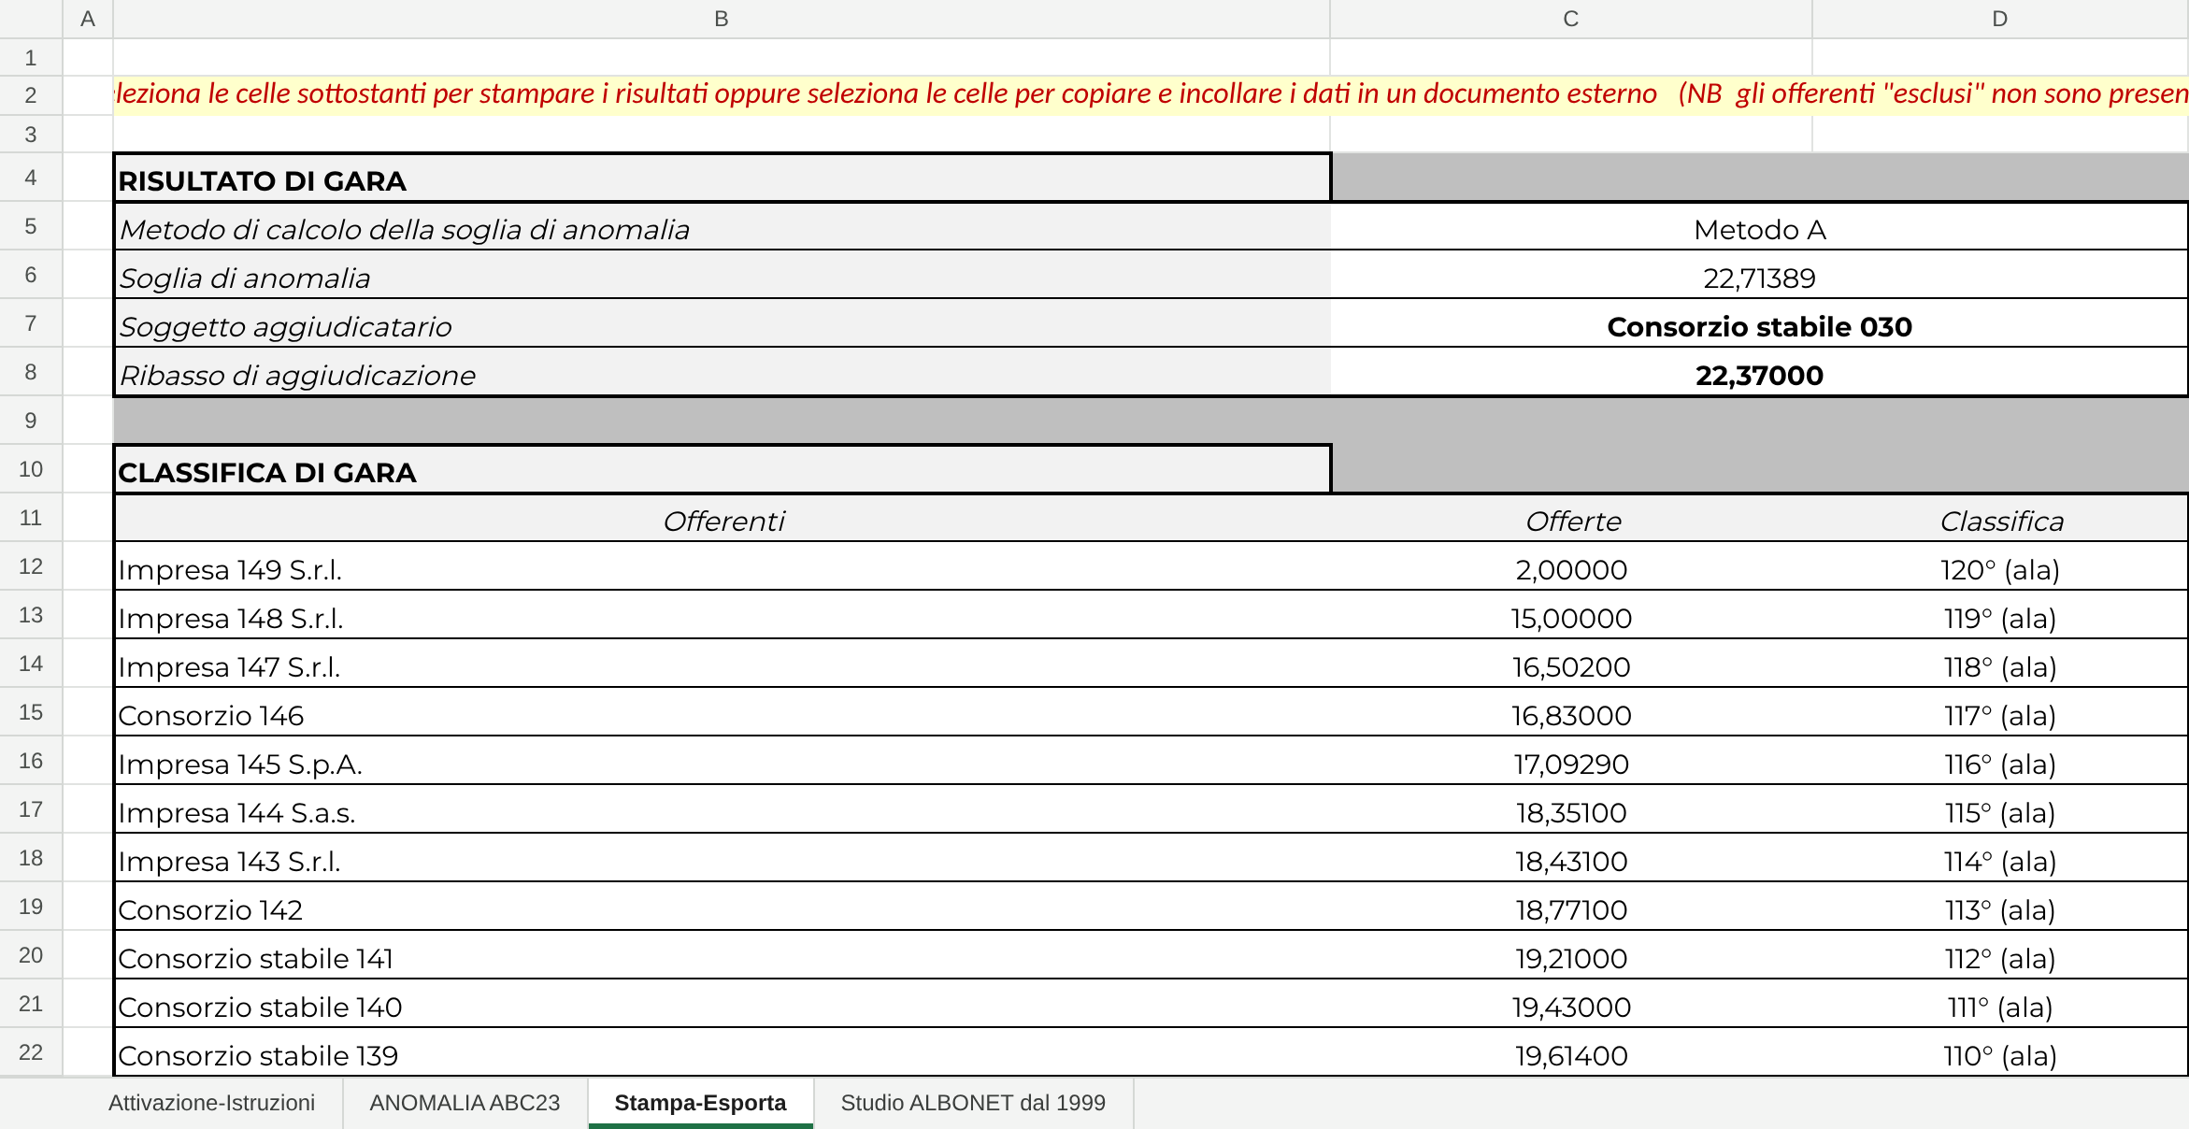
Task: Click the '113° (ala)' ranking cell
Action: pos(2000,908)
